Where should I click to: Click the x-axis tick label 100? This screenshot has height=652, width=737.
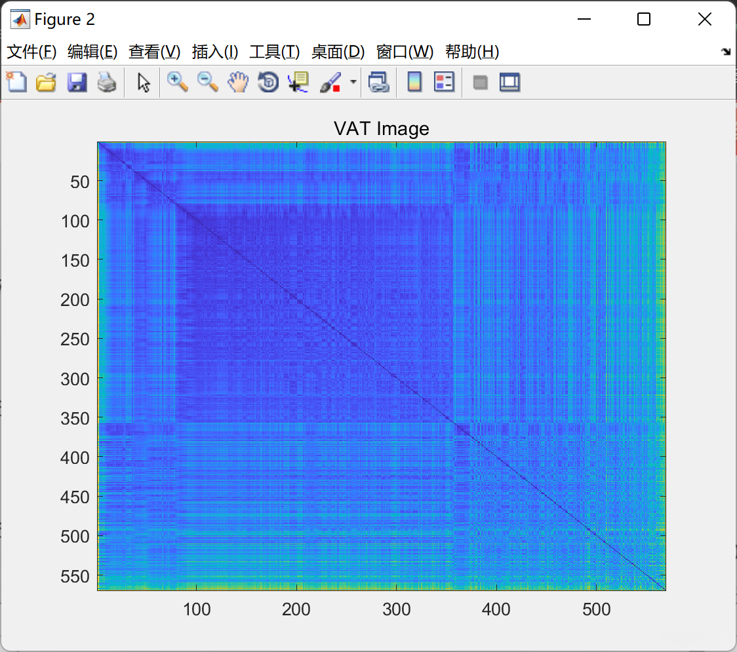197,609
